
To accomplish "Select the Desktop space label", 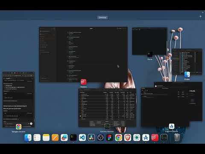I will click(x=102, y=18).
